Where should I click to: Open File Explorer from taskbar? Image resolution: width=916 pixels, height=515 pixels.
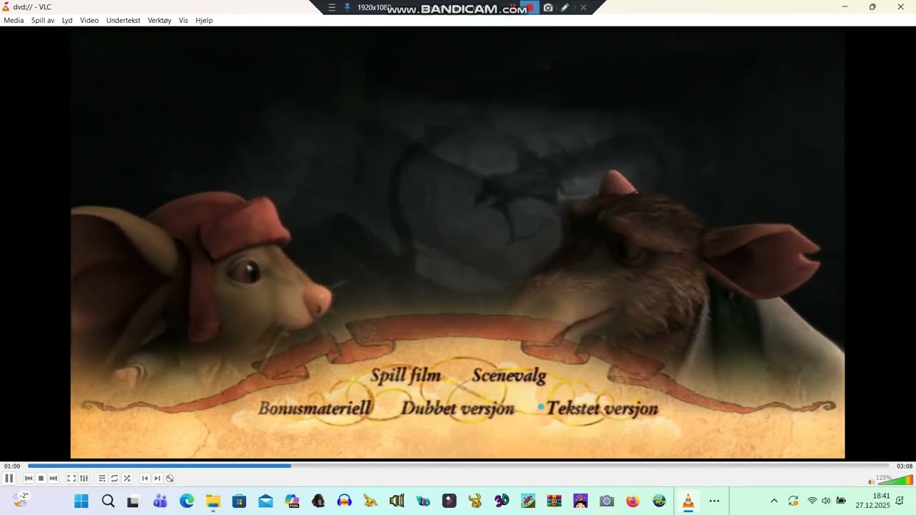tap(213, 501)
